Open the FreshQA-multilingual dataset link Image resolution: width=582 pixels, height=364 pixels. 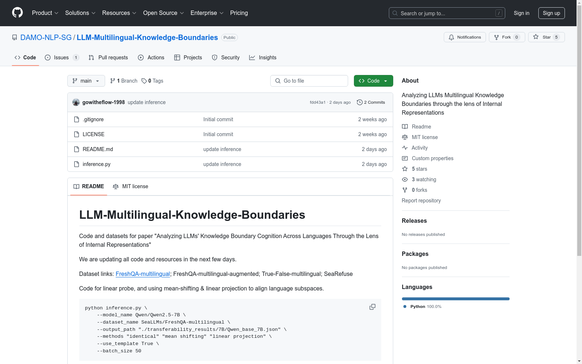[x=143, y=274]
